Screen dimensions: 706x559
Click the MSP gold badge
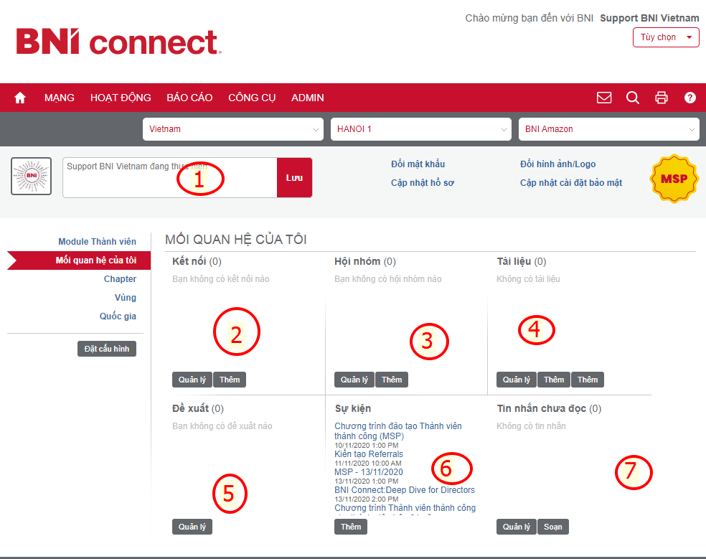tap(674, 179)
